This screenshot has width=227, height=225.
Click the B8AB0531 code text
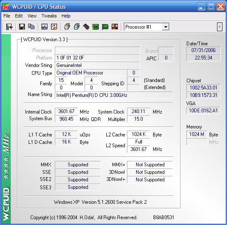164,218
